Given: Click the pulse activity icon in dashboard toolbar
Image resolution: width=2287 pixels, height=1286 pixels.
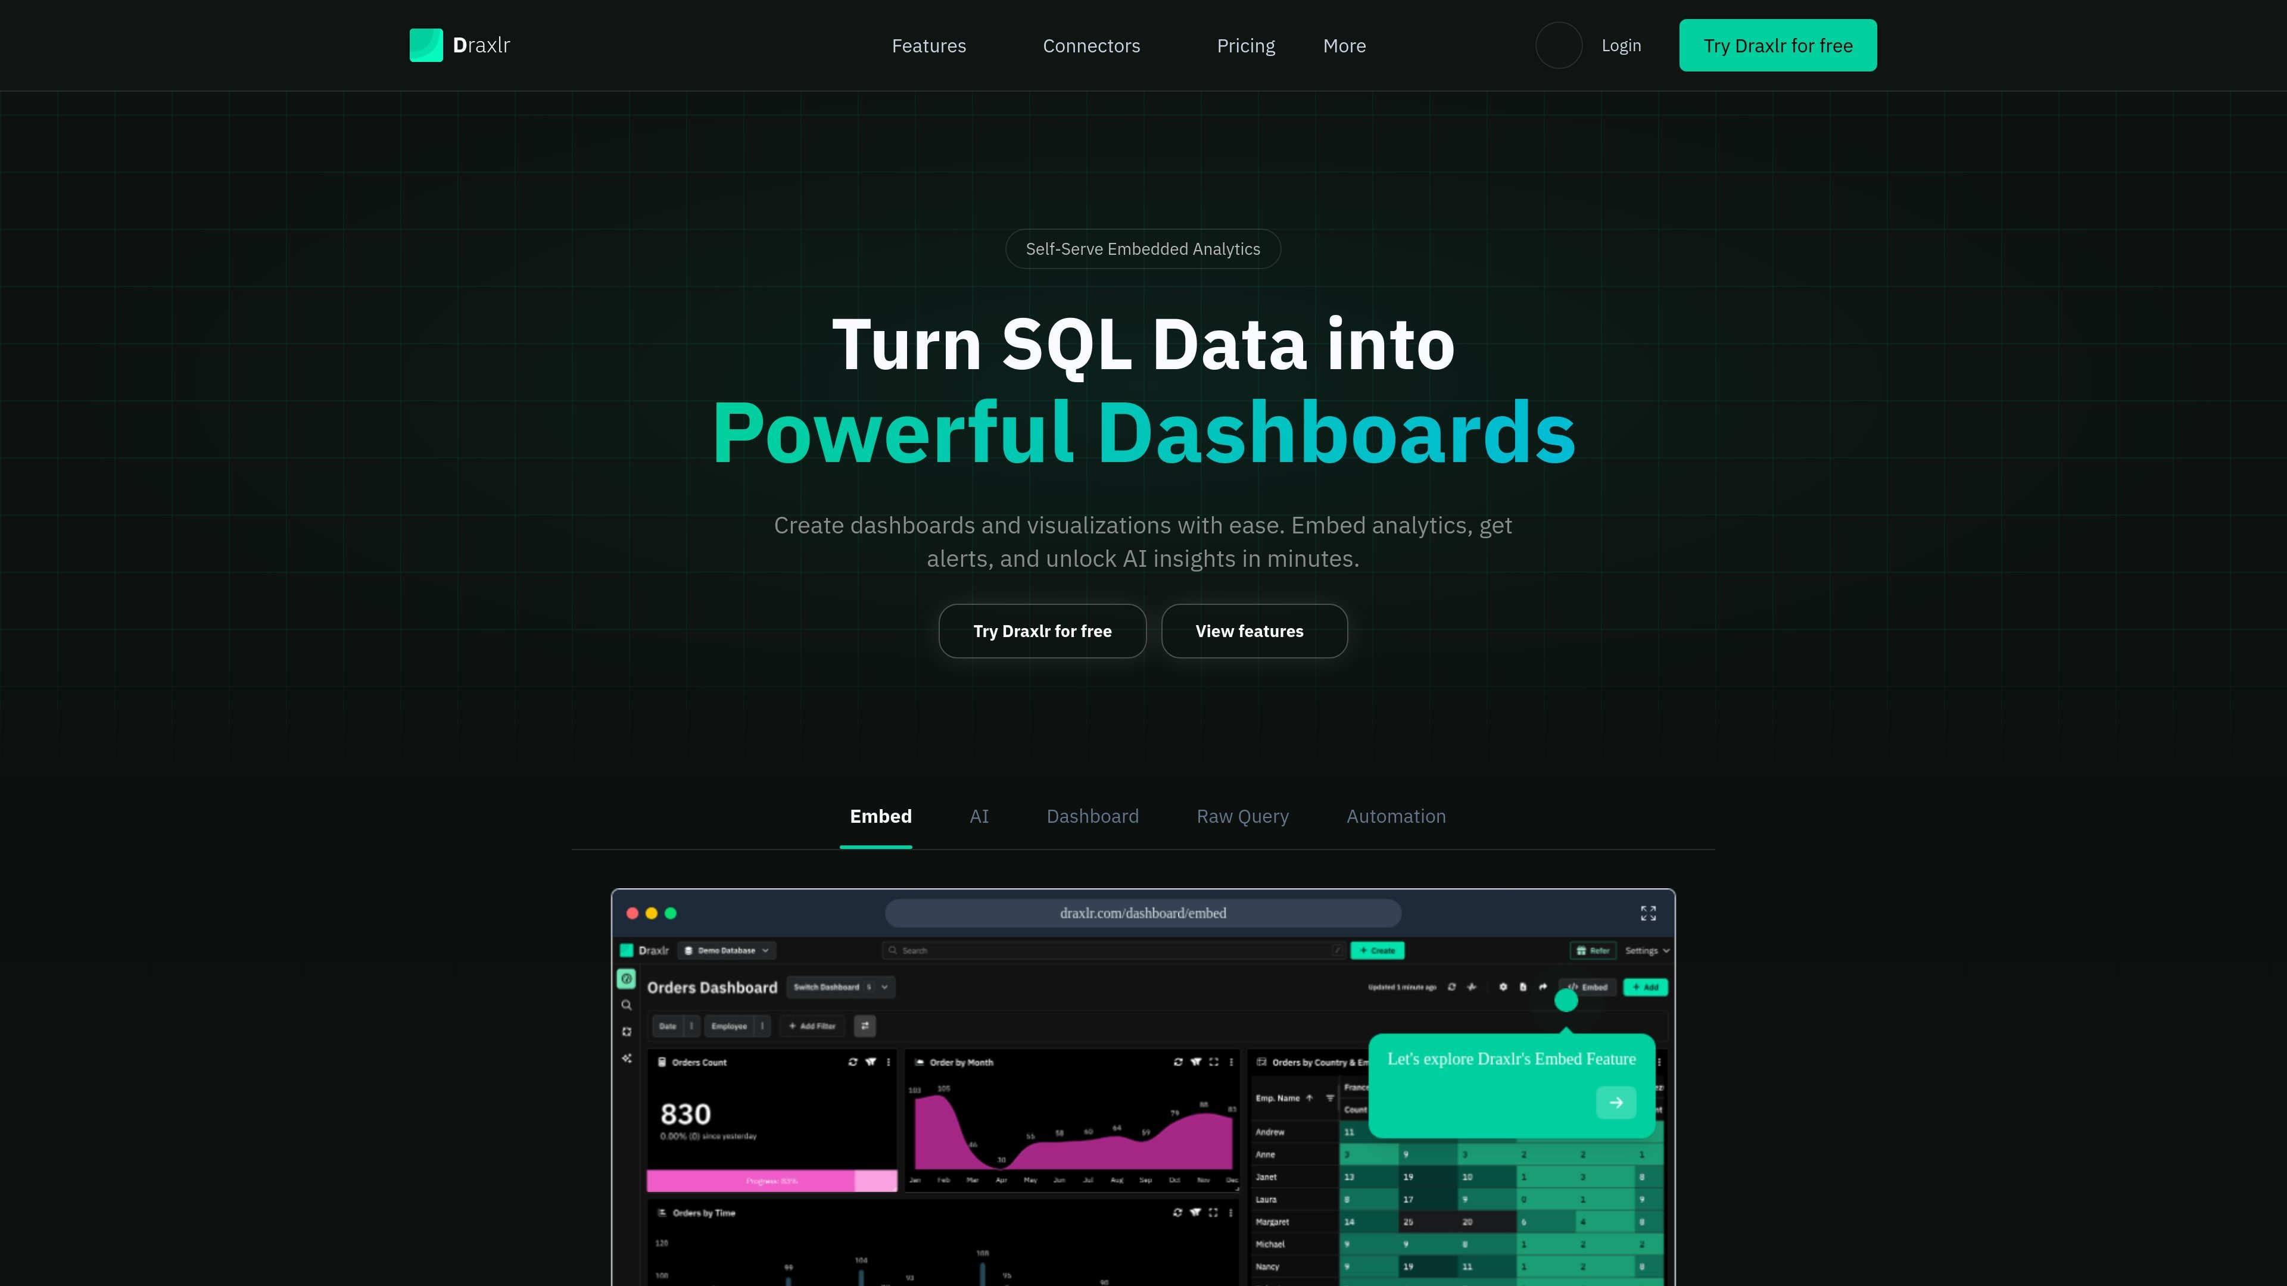Looking at the screenshot, I should (x=1472, y=987).
